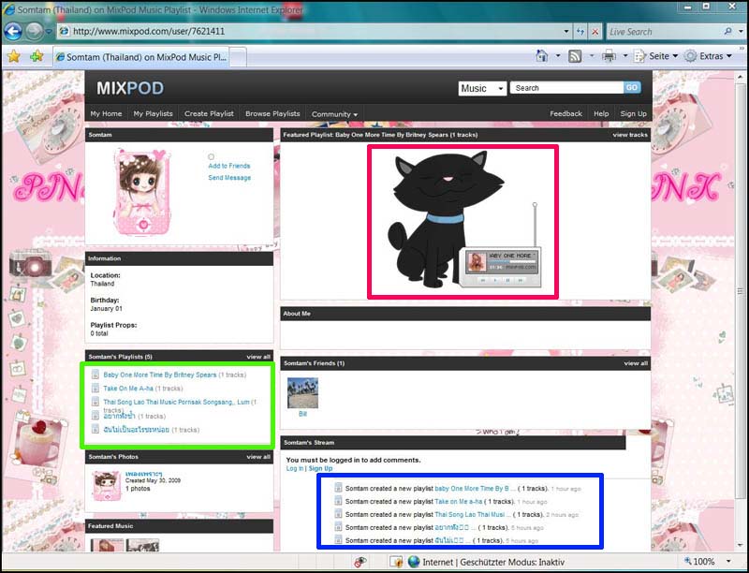Click the page icon in the address bar
This screenshot has width=749, height=573.
[64, 32]
